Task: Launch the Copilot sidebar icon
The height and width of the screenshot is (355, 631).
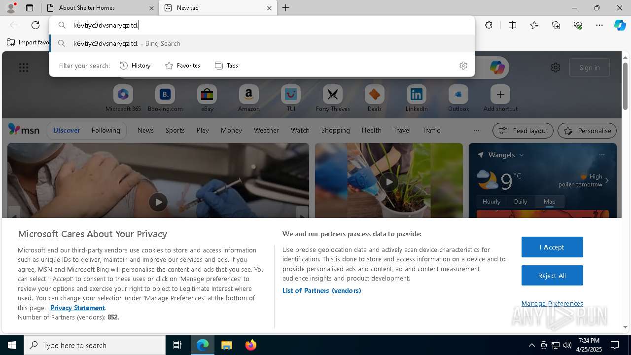Action: (620, 25)
